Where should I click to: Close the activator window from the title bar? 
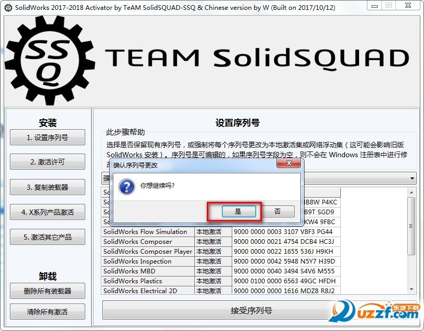coord(408,5)
